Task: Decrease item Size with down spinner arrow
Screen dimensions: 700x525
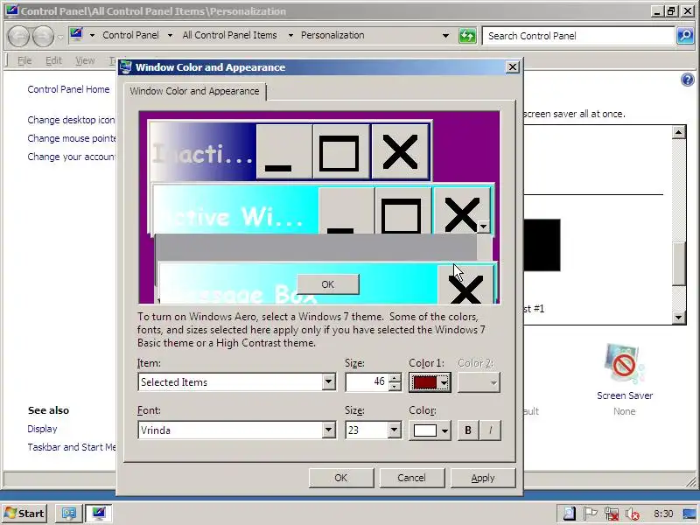Action: (395, 386)
